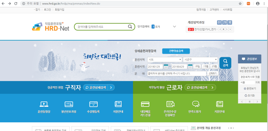Click the blue 검색 search button

(225, 63)
